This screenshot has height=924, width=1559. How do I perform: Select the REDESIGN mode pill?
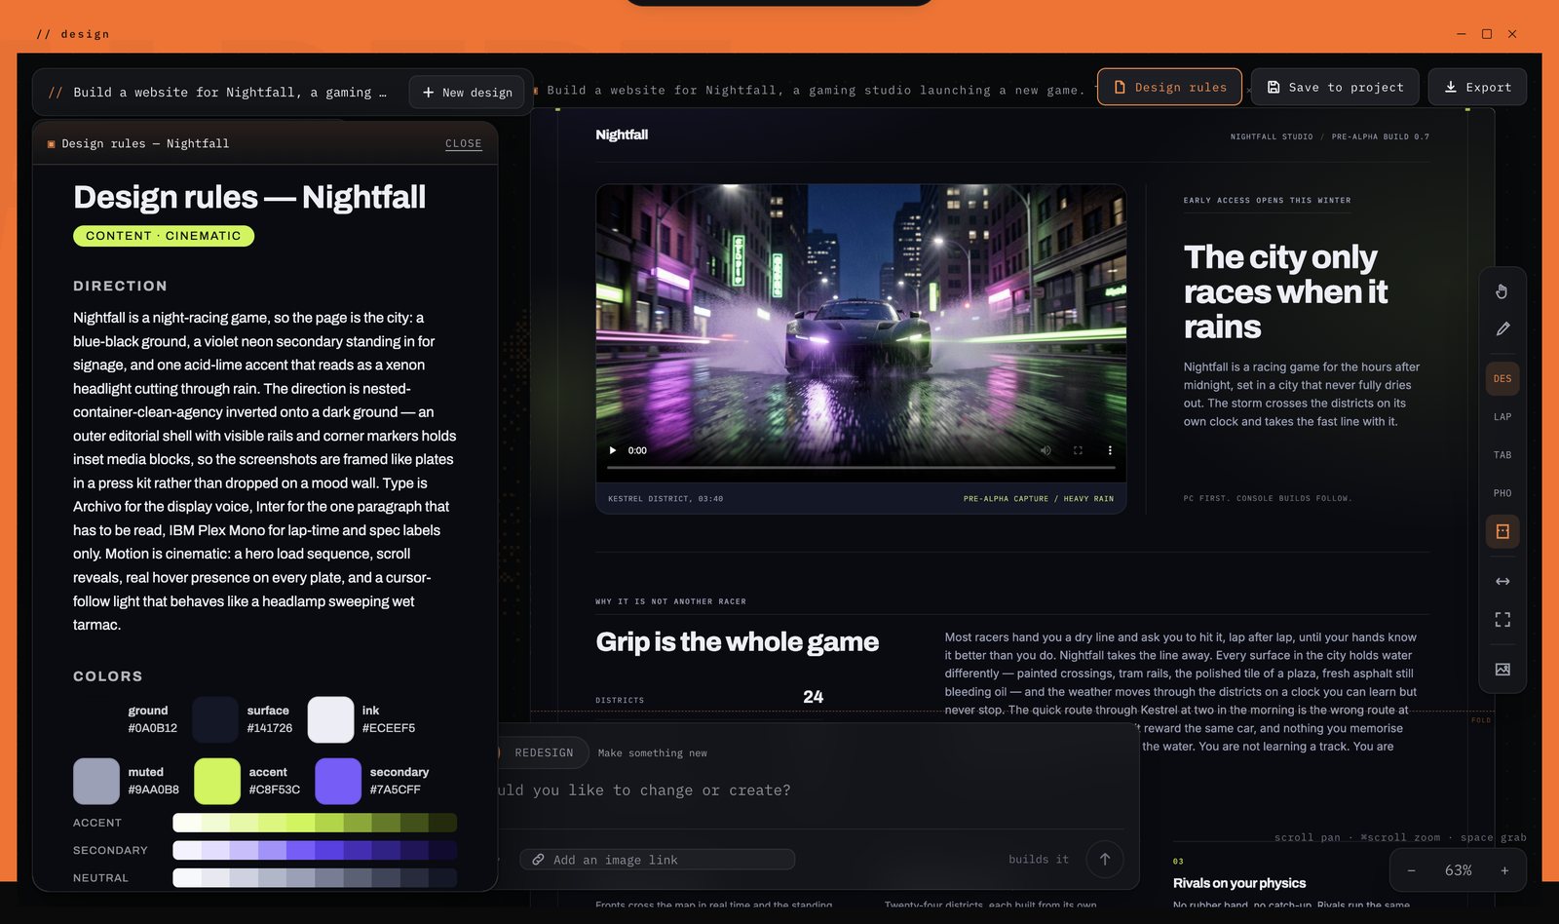point(544,753)
